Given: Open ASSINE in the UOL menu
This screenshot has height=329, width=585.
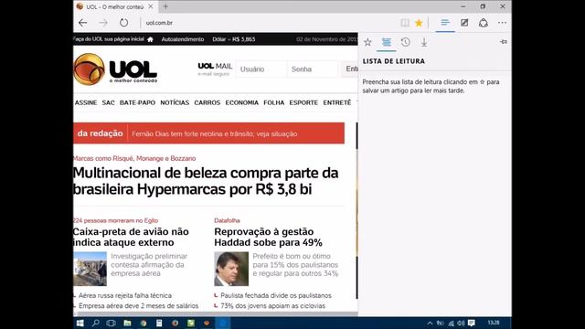Looking at the screenshot, I should pyautogui.click(x=86, y=102).
